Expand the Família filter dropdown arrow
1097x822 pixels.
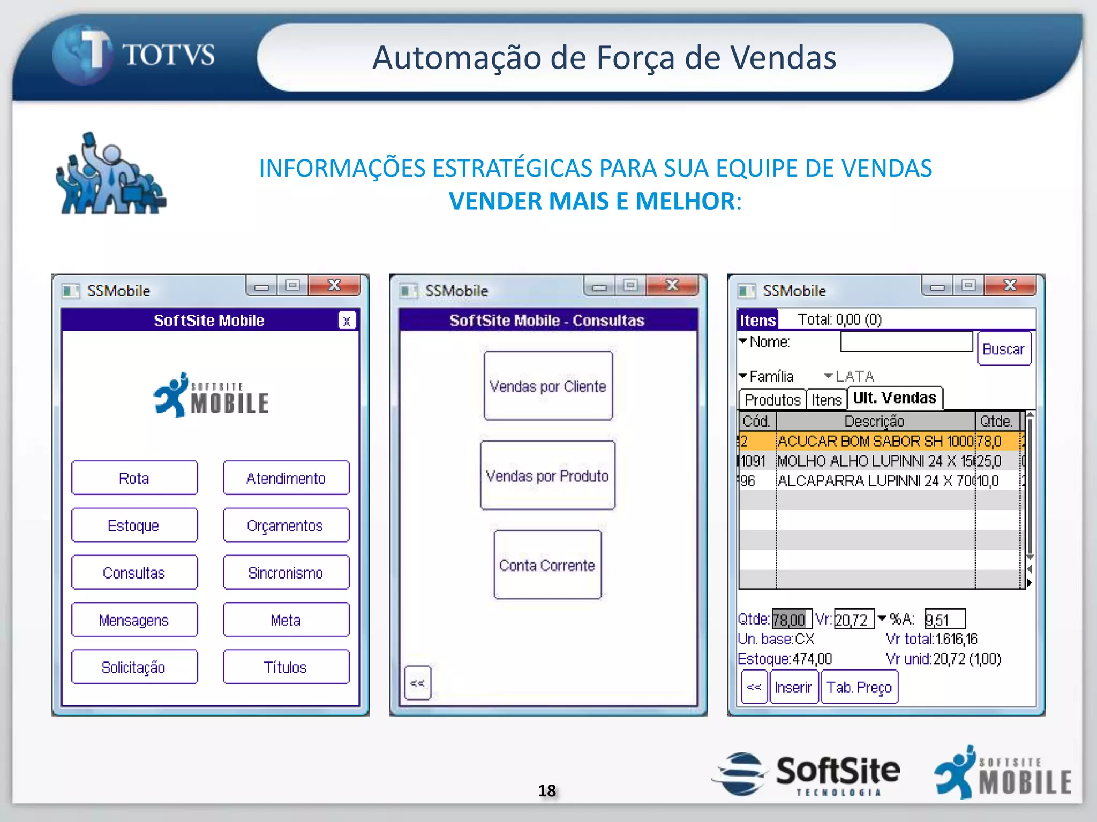pos(742,376)
